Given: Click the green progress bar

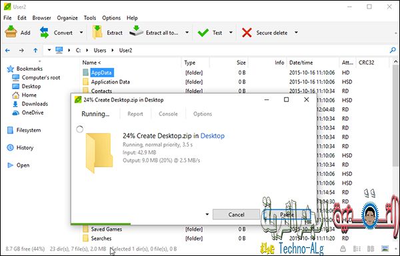Looking at the screenshot, I should tap(101, 224).
